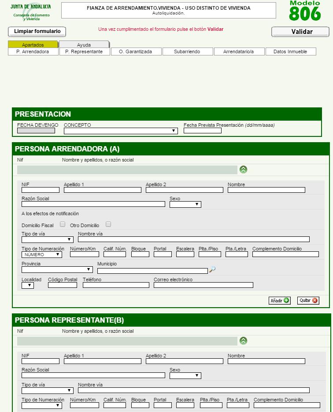Go to the Arrendatario/a section
333x412 pixels.
point(239,51)
